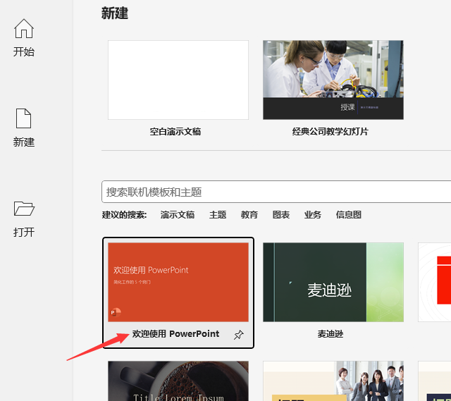Focus the 搜索联机模板和主题 search box

(x=276, y=192)
